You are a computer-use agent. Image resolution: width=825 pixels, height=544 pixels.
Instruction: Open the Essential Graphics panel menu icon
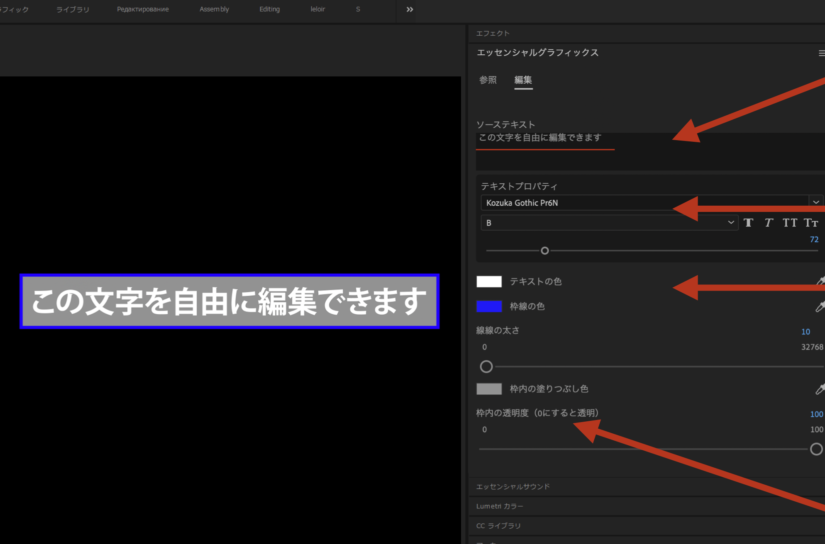click(x=821, y=53)
